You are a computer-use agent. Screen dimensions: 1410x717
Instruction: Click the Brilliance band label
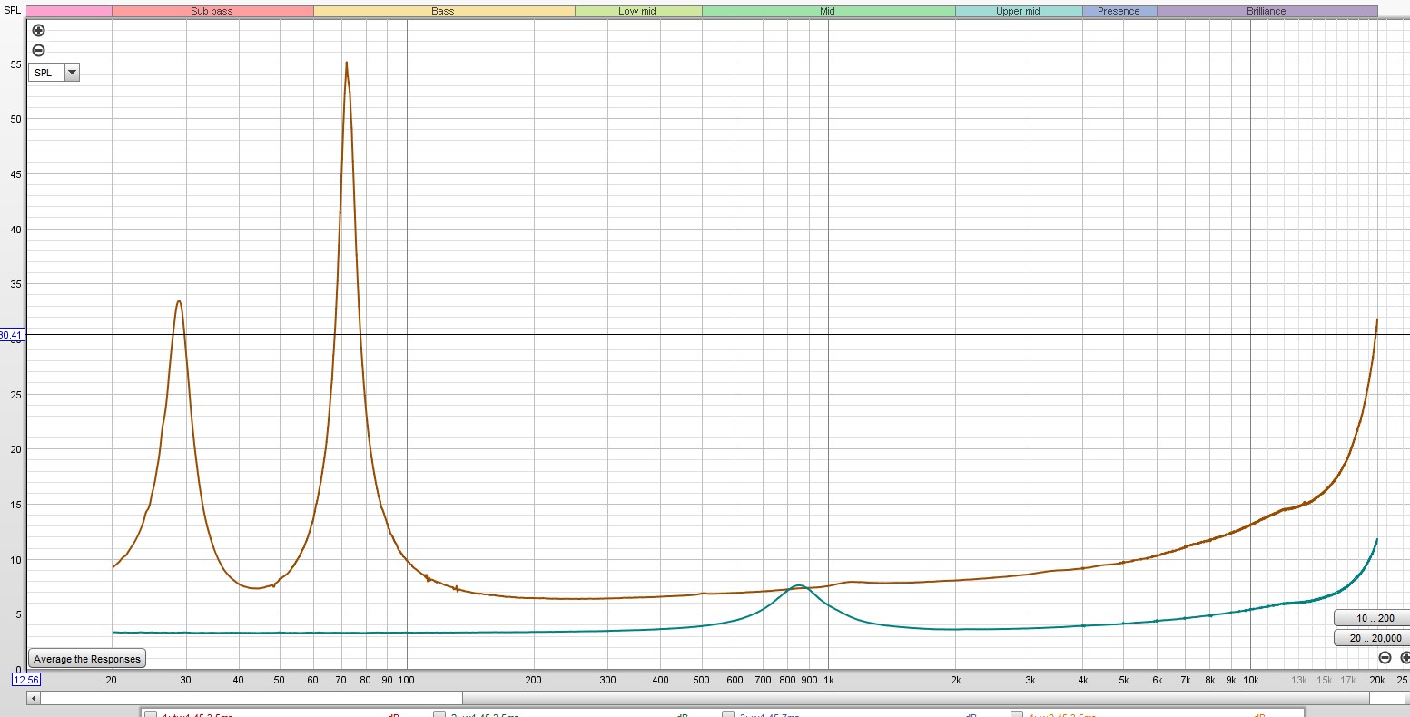click(x=1267, y=11)
